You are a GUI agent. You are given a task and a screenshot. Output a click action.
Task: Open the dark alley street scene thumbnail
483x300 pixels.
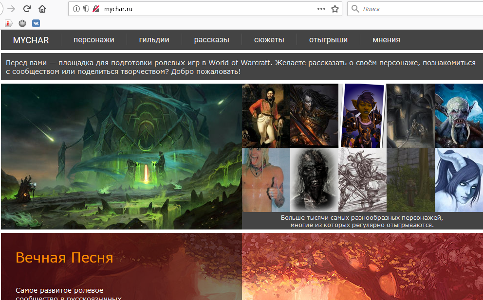coord(410,116)
